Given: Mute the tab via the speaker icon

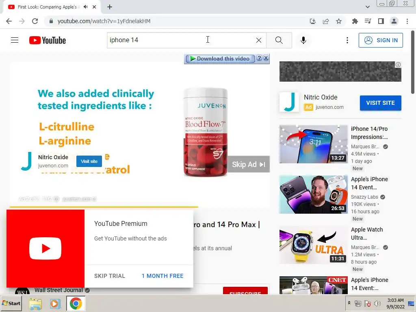Looking at the screenshot, I should [x=85, y=7].
